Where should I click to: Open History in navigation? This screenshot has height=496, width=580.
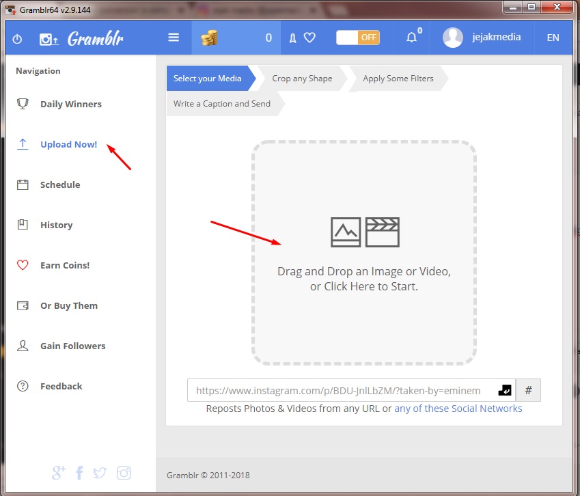click(57, 225)
